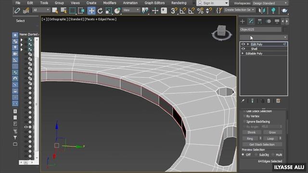Open the Create Selection Set dropdown
The width and height of the screenshot is (308, 173).
(239, 10)
